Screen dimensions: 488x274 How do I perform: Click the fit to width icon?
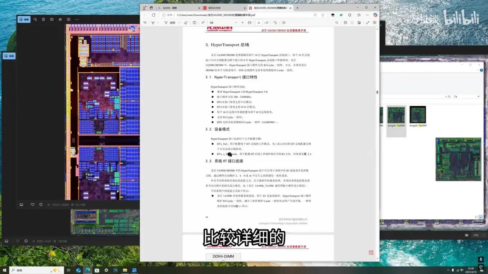click(250, 22)
